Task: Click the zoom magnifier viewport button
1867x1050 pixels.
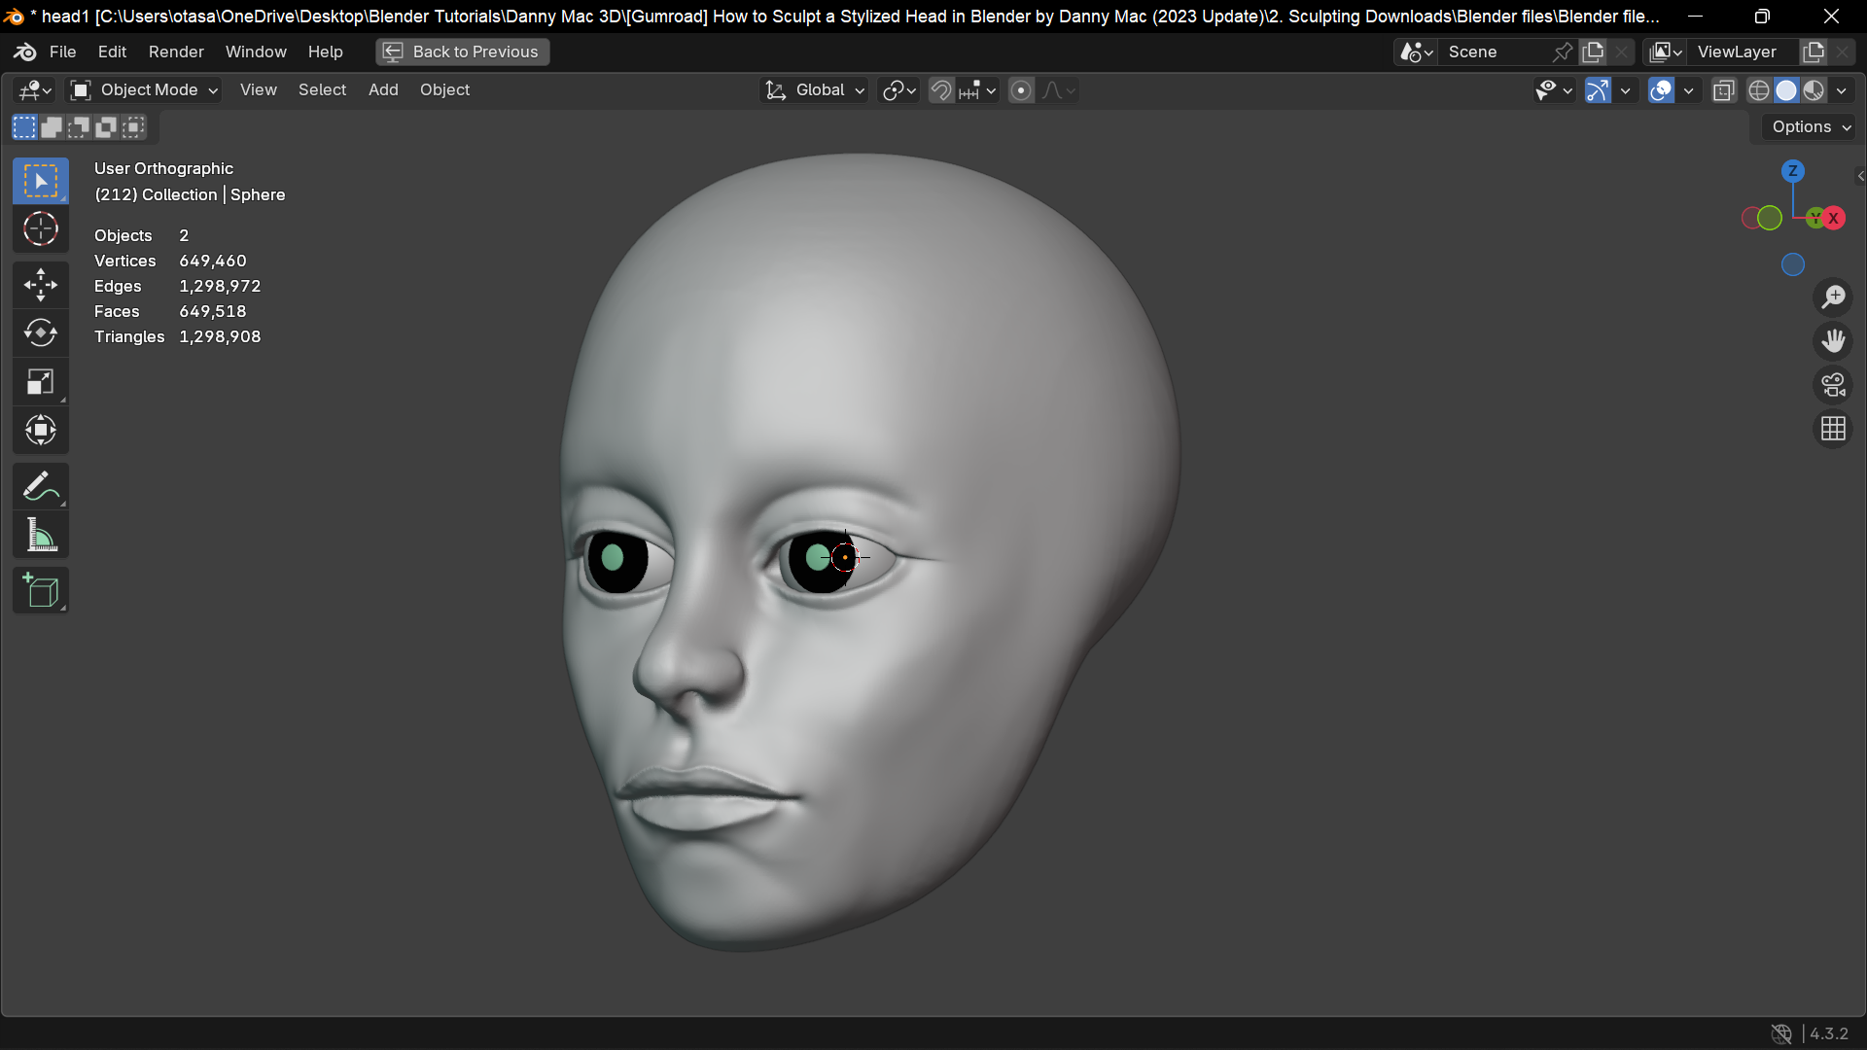Action: click(1833, 297)
